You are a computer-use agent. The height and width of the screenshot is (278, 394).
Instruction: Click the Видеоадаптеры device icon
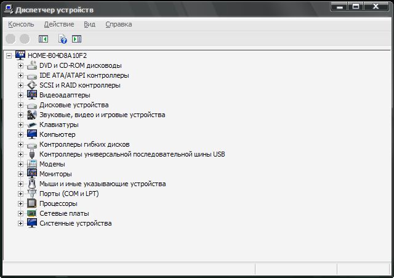32,95
